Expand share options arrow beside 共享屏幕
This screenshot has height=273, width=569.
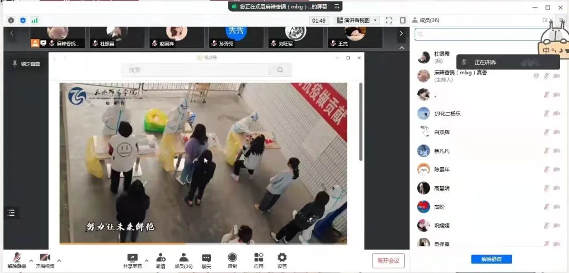pyautogui.click(x=146, y=260)
